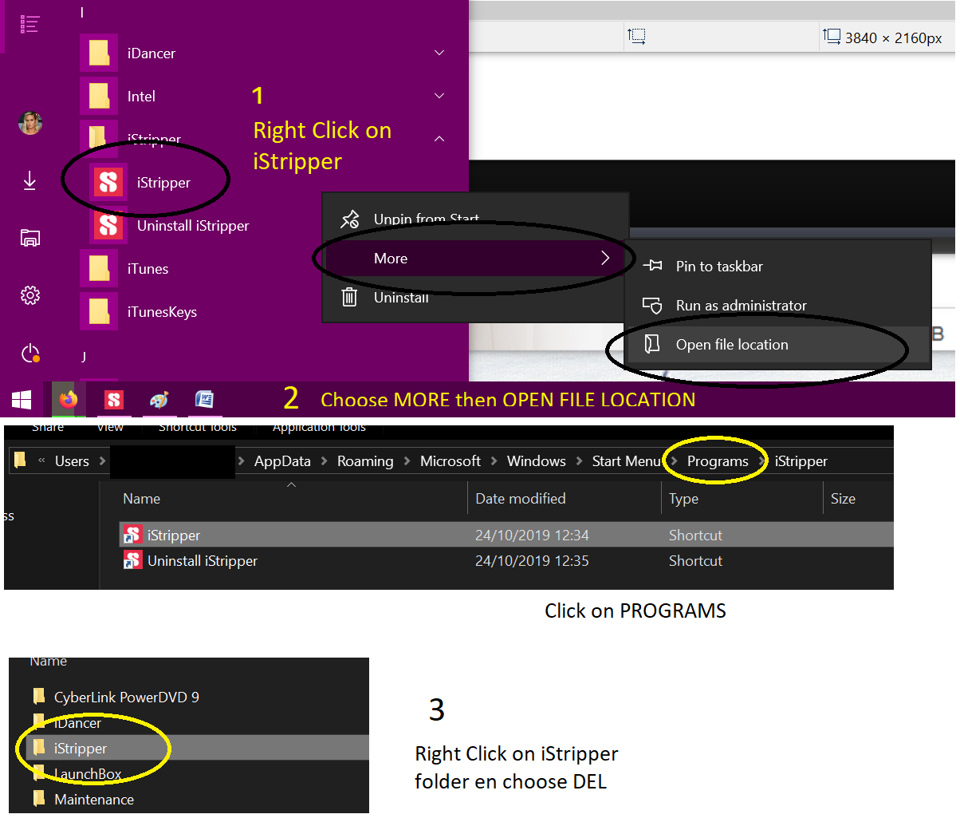Expand the iDancer folder chevron
This screenshot has height=822, width=960.
(x=439, y=53)
